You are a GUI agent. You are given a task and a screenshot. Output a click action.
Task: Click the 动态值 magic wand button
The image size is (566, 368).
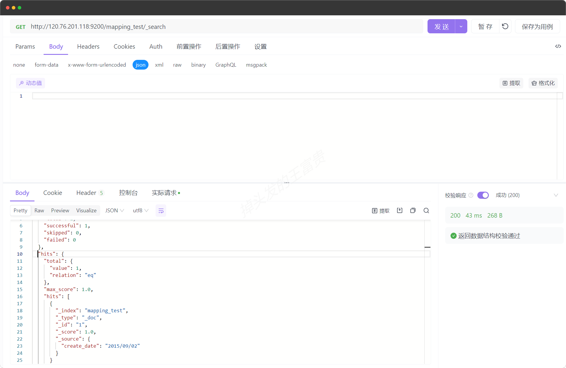pos(30,83)
